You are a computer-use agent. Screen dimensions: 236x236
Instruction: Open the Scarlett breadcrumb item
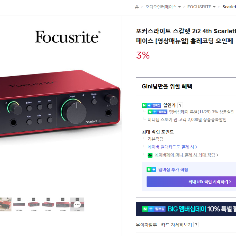coord(229,7)
